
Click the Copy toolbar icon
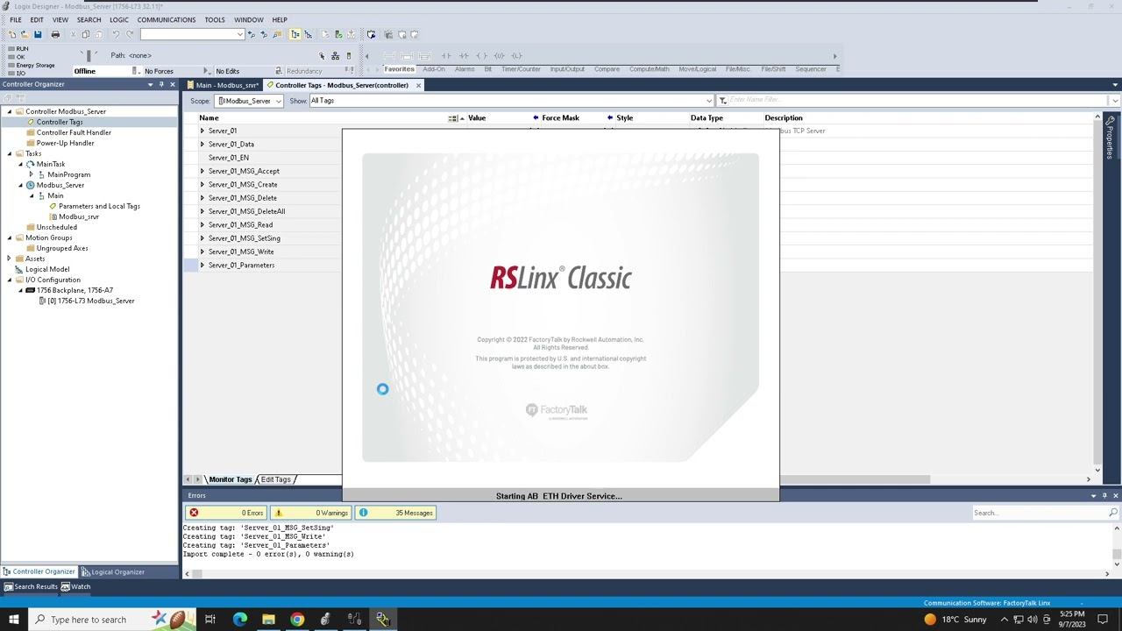(x=85, y=34)
